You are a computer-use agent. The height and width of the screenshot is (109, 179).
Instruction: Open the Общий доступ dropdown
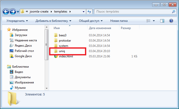(91, 21)
